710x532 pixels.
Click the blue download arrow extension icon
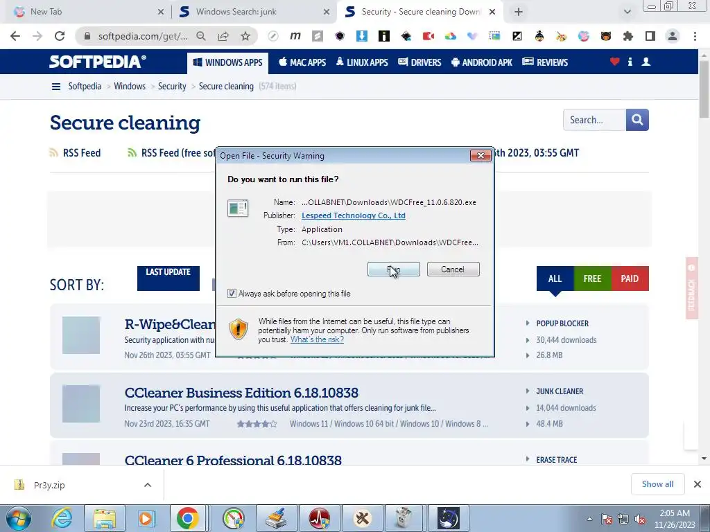[x=362, y=36]
